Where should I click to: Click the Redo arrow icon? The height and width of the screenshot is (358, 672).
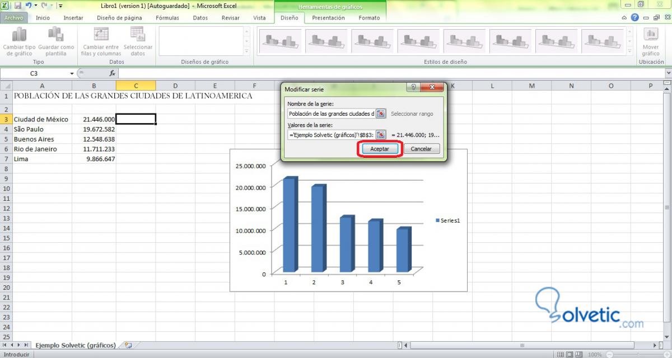pyautogui.click(x=44, y=6)
